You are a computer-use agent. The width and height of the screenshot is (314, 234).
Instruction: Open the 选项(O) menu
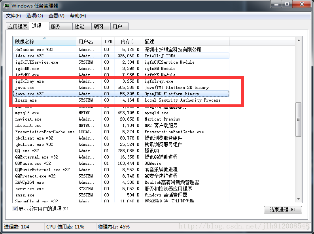coord(35,16)
